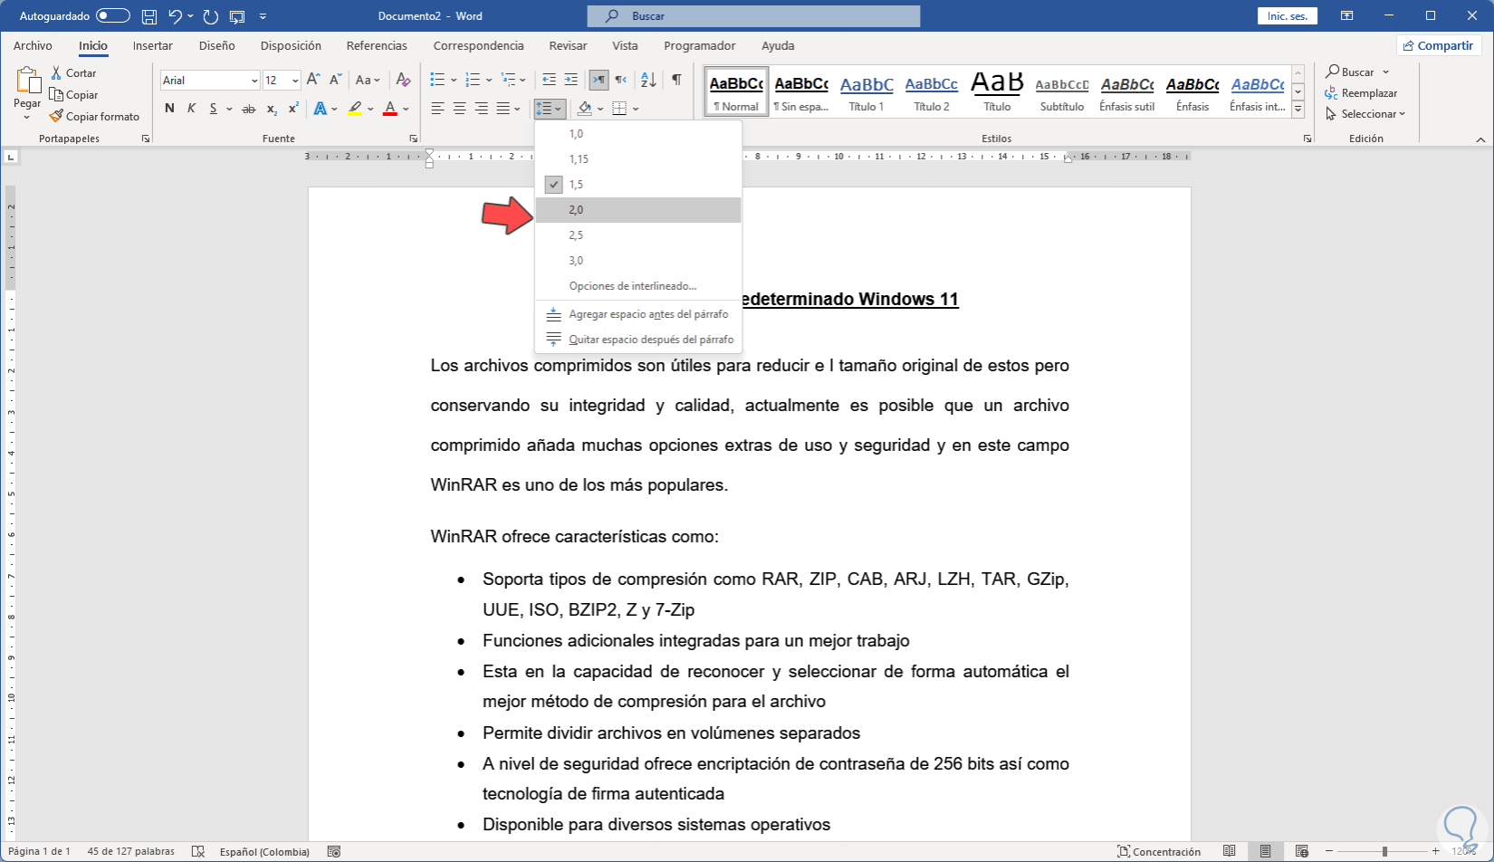Image resolution: width=1494 pixels, height=862 pixels.
Task: Click the Concentración focus button
Action: tap(1159, 851)
